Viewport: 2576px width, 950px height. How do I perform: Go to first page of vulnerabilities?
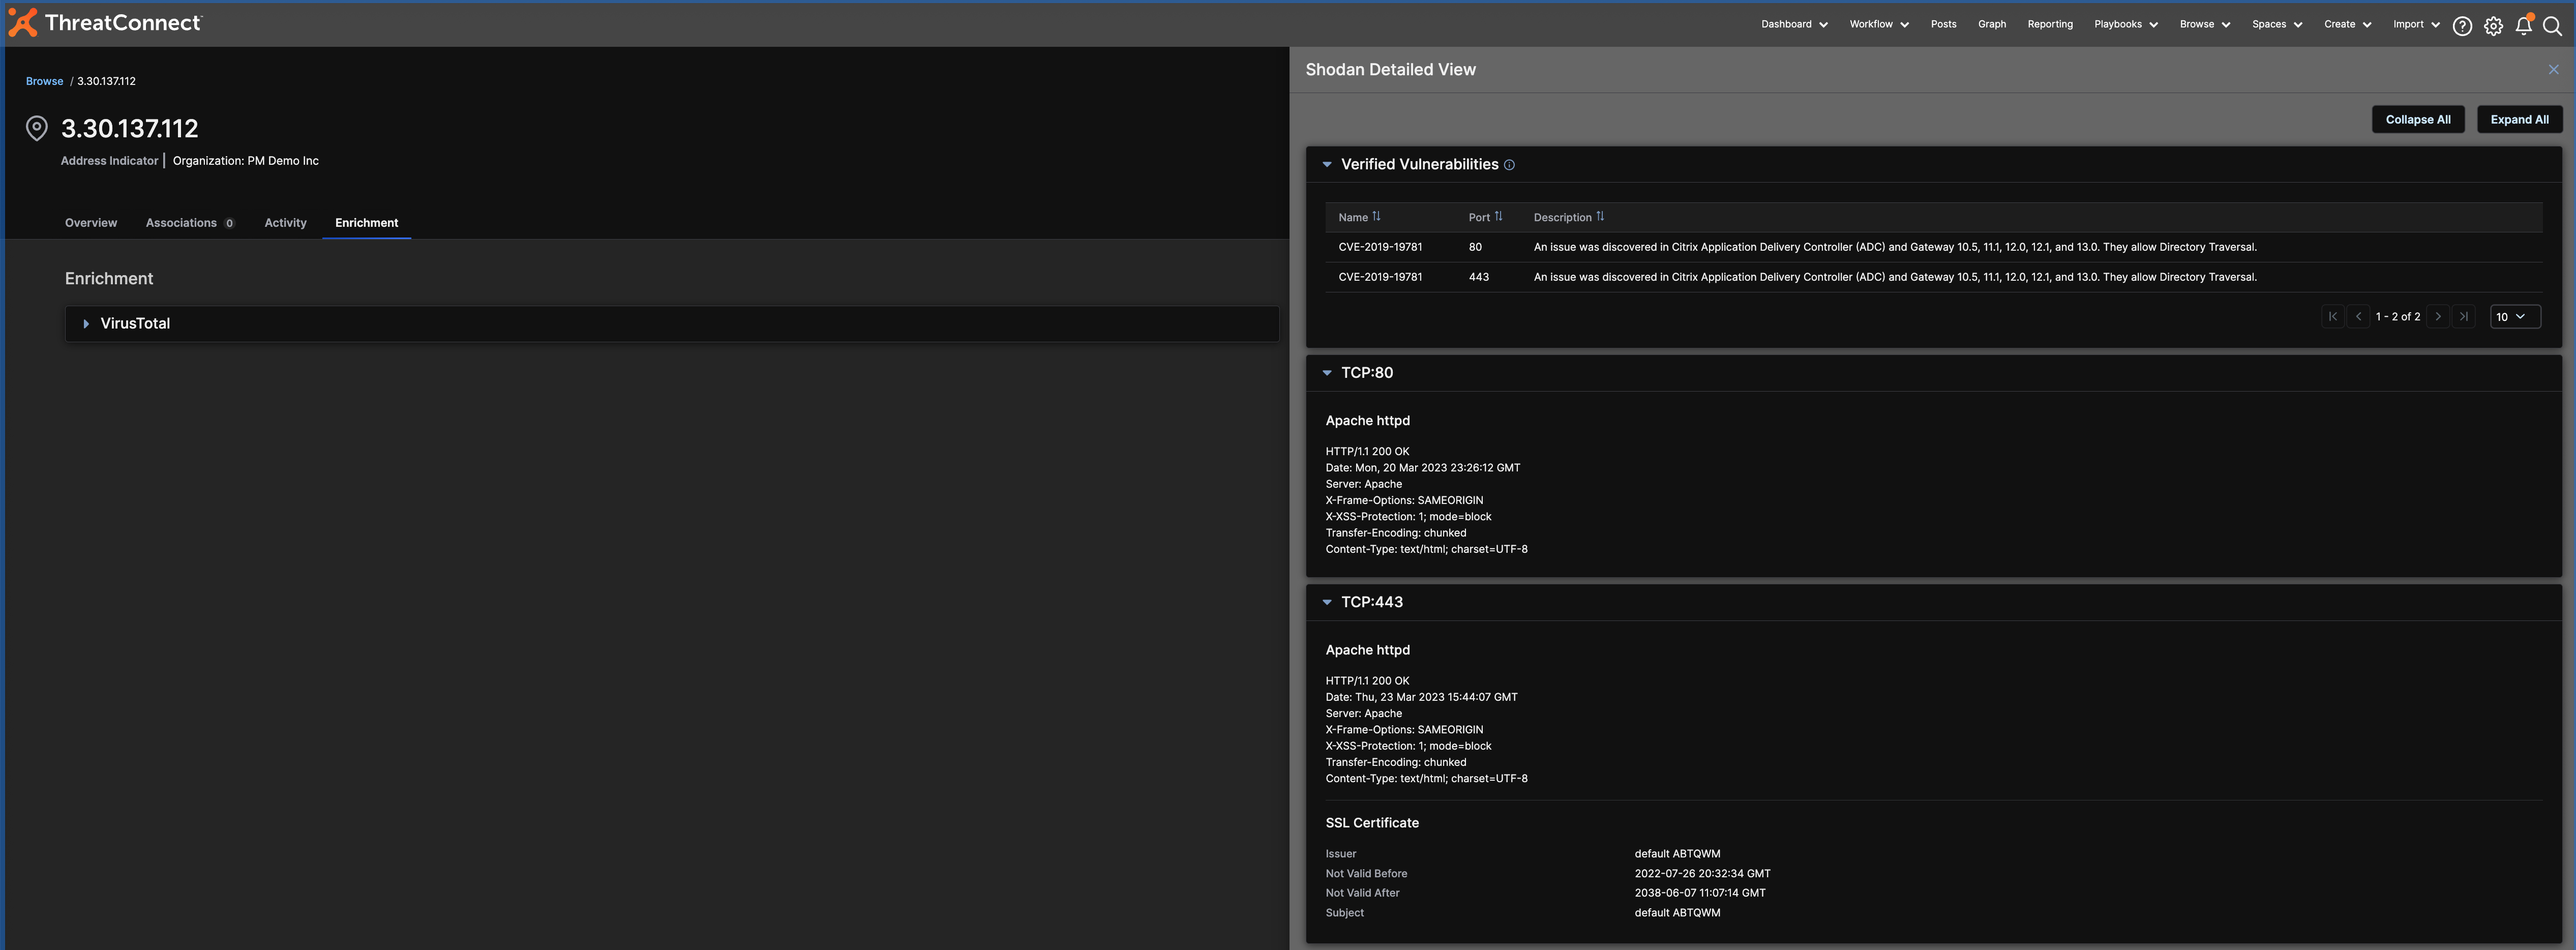click(x=2332, y=316)
